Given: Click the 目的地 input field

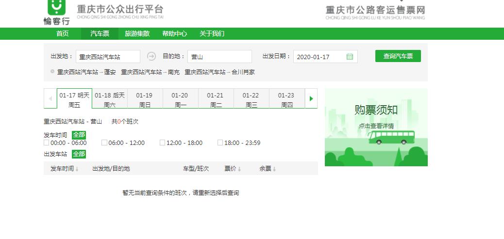Looking at the screenshot, I should point(219,57).
